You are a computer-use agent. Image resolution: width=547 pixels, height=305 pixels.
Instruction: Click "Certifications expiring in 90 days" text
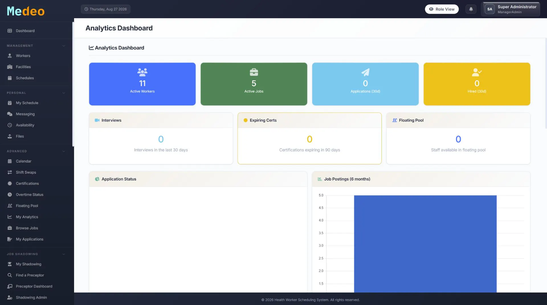click(309, 150)
